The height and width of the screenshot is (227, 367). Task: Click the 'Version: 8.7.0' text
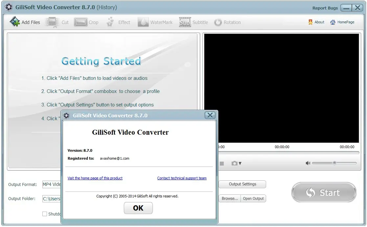click(80, 150)
